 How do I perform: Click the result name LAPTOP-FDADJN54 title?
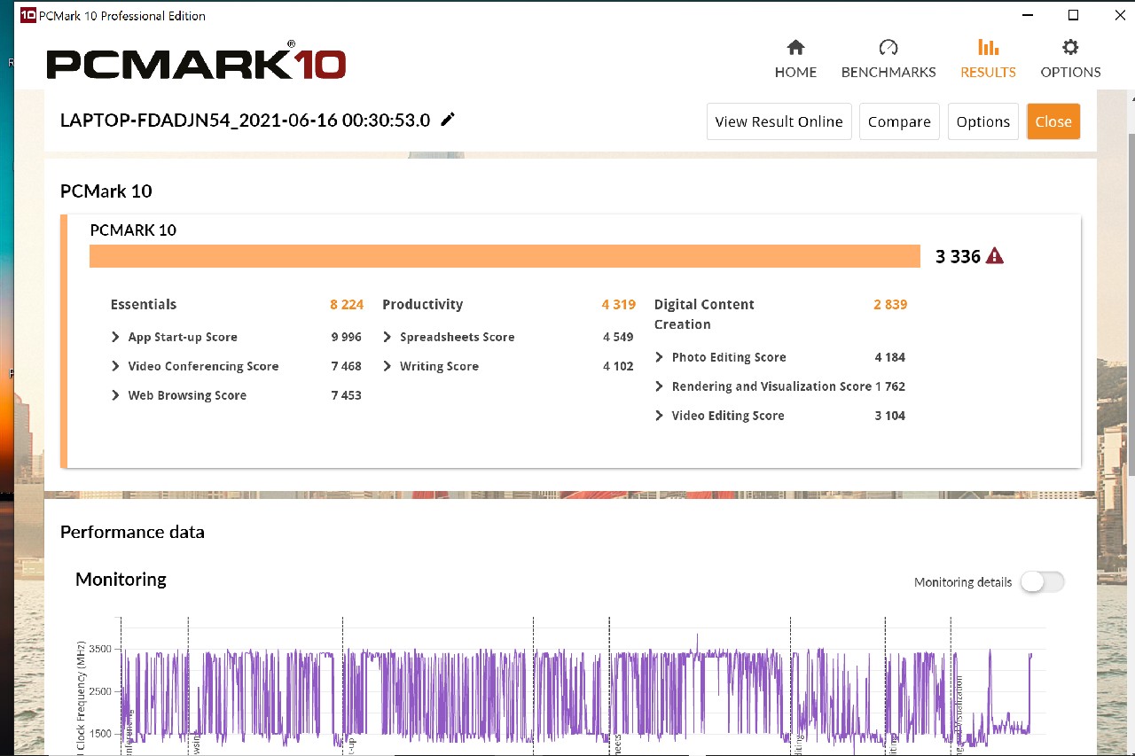(x=245, y=121)
